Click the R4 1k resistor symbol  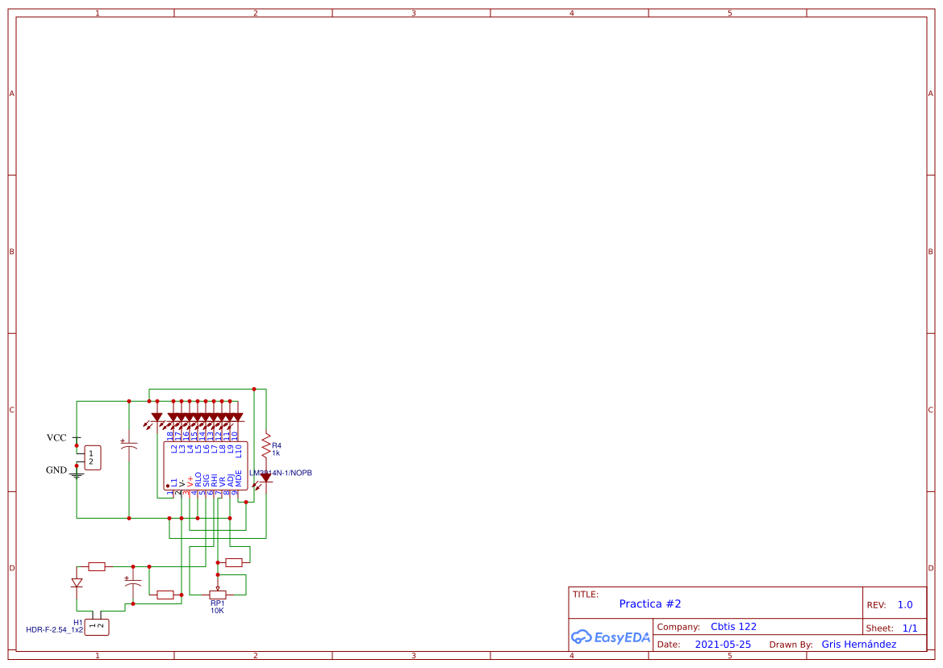click(268, 447)
